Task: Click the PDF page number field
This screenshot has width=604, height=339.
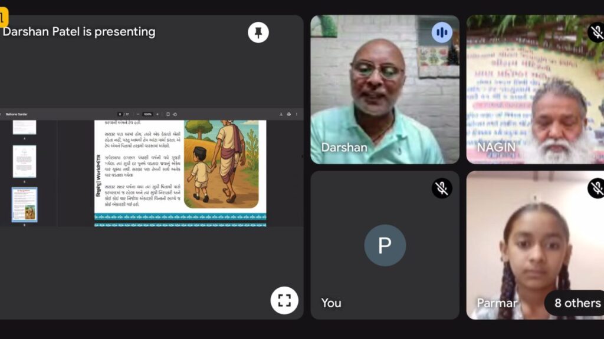Action: coord(120,114)
